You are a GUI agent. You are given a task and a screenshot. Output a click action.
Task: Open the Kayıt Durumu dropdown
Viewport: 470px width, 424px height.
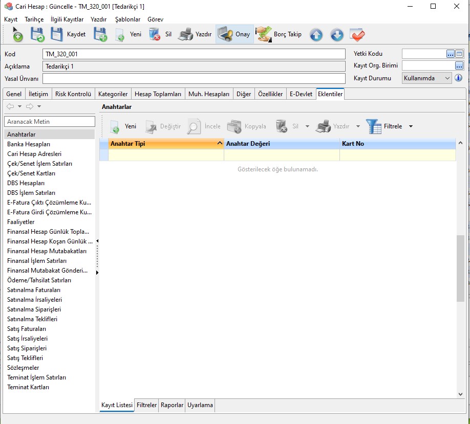447,78
